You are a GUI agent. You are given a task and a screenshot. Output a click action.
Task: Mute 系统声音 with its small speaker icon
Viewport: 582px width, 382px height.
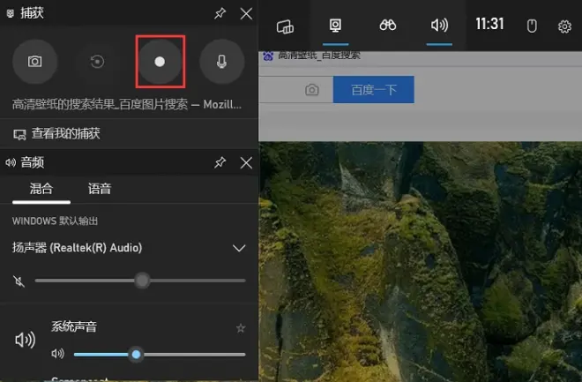(x=57, y=354)
